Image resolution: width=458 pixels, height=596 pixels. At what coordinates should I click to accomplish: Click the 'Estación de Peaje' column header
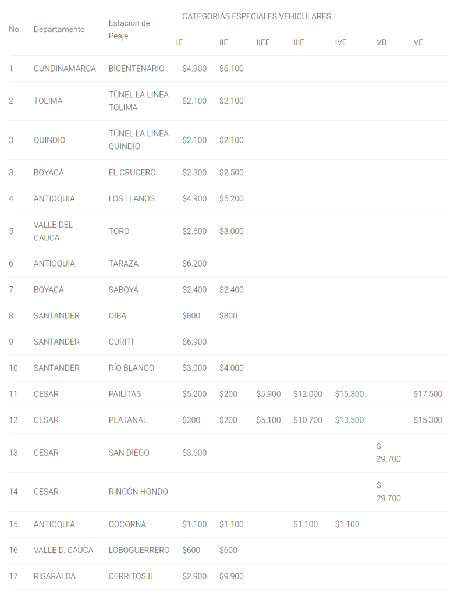click(129, 29)
